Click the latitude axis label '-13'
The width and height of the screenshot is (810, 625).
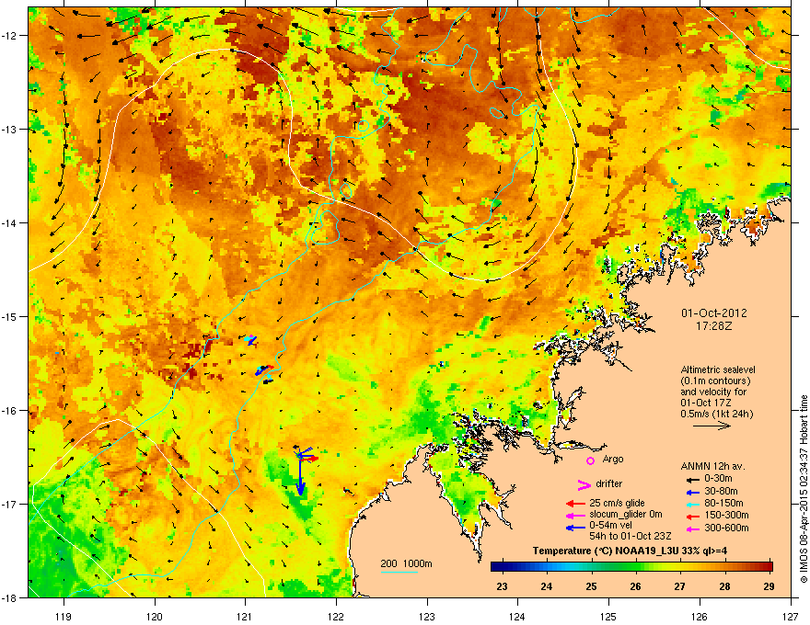9,130
